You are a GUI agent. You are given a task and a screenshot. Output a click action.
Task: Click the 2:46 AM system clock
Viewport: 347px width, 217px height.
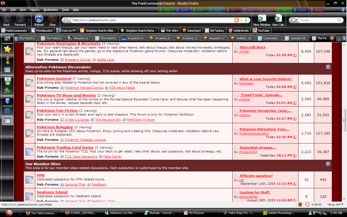pos(336,213)
